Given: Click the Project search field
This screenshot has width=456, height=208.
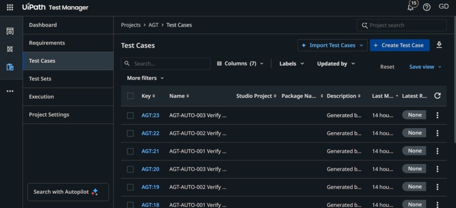Looking at the screenshot, I should [402, 25].
